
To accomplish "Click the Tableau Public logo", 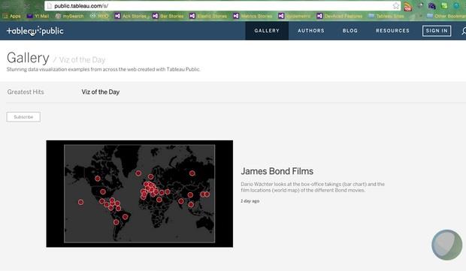I will [x=35, y=31].
